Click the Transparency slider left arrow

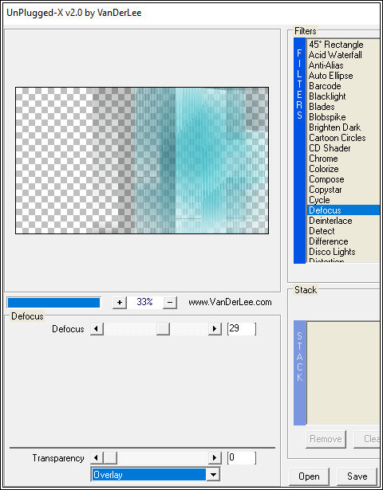point(97,458)
